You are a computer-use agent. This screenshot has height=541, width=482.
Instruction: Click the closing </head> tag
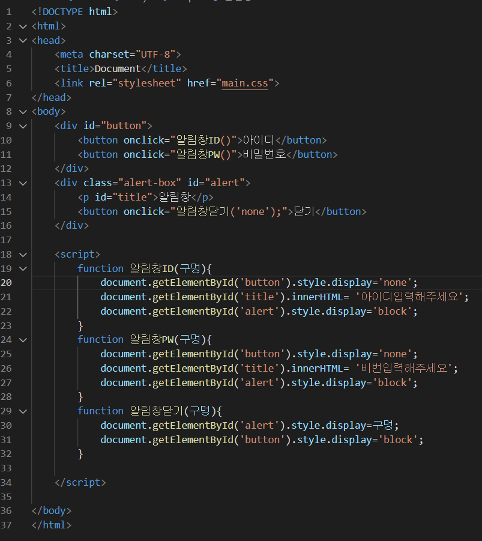52,98
